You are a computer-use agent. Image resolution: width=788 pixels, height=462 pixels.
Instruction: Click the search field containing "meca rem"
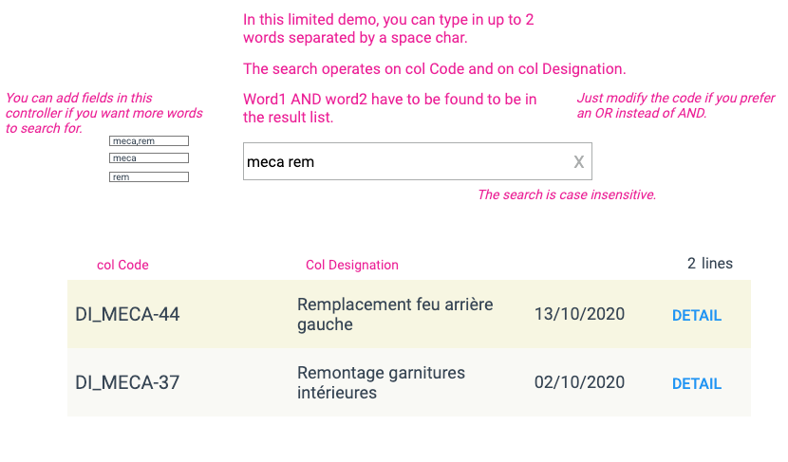(x=399, y=162)
